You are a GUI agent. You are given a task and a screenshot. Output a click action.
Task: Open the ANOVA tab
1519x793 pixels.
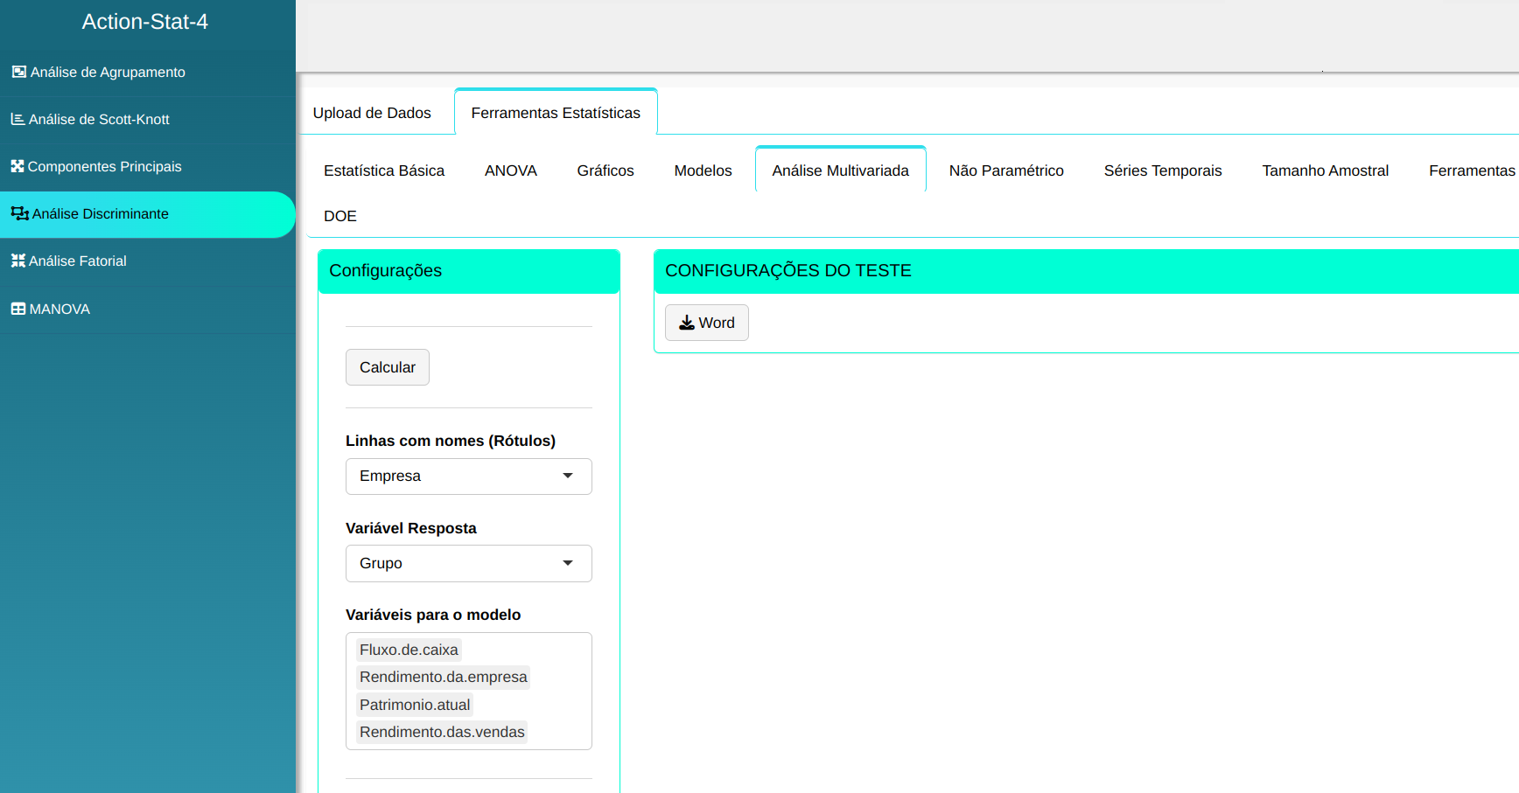point(510,170)
